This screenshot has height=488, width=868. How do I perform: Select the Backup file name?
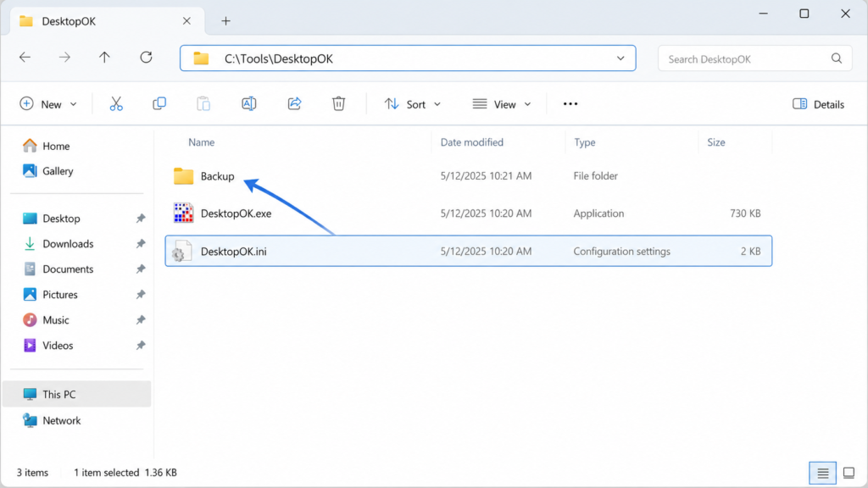click(x=218, y=176)
